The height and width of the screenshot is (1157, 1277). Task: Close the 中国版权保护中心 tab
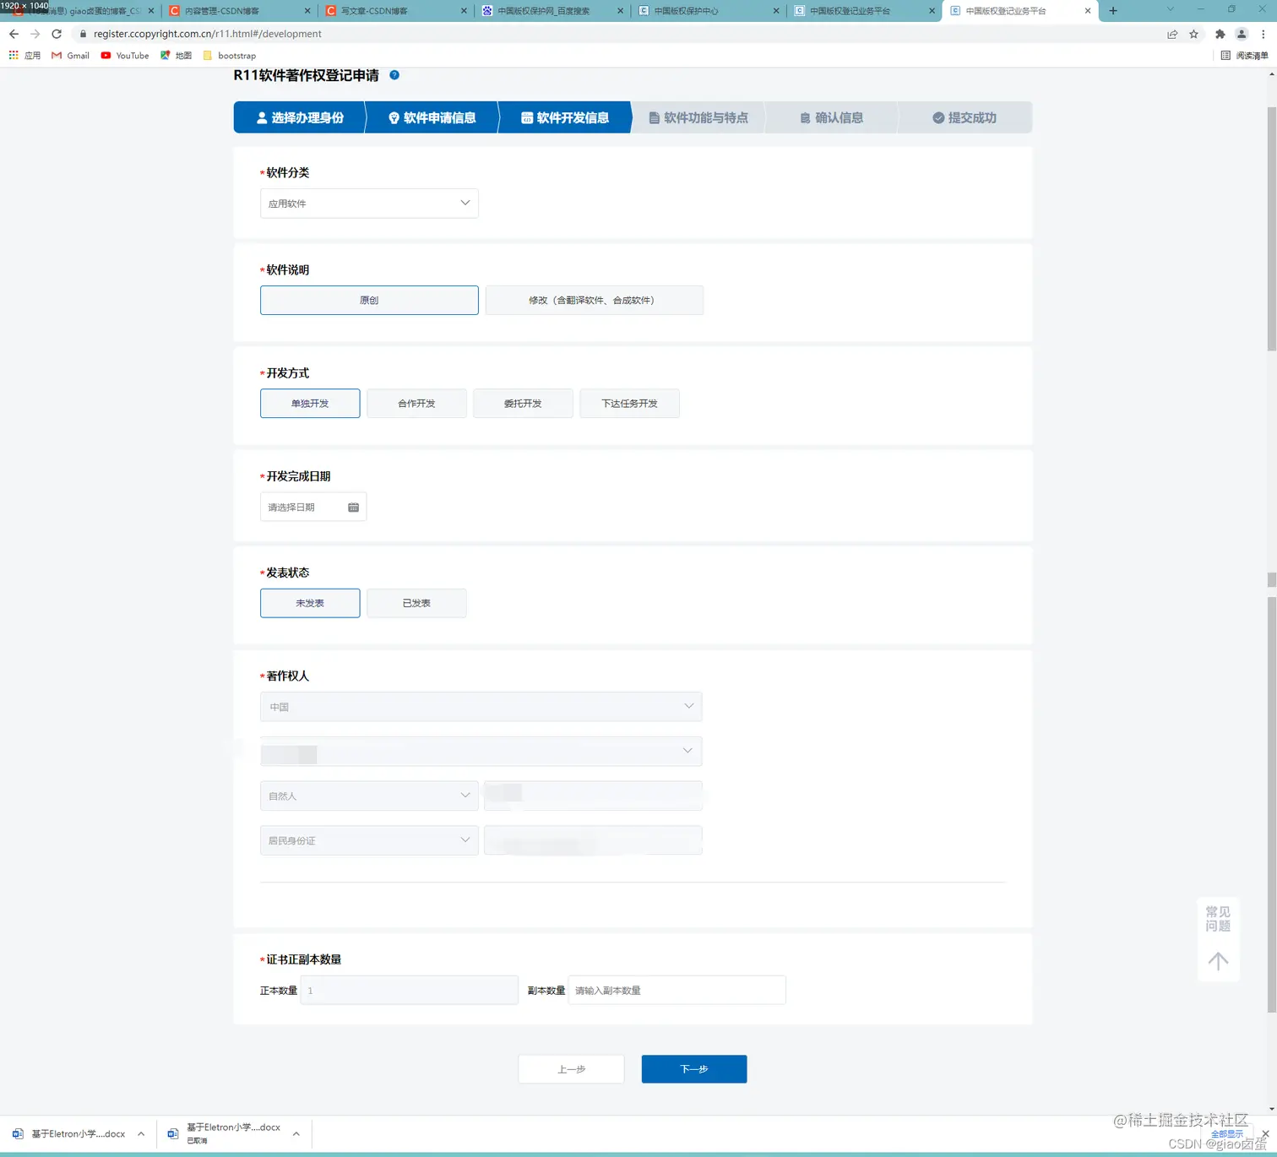[776, 11]
